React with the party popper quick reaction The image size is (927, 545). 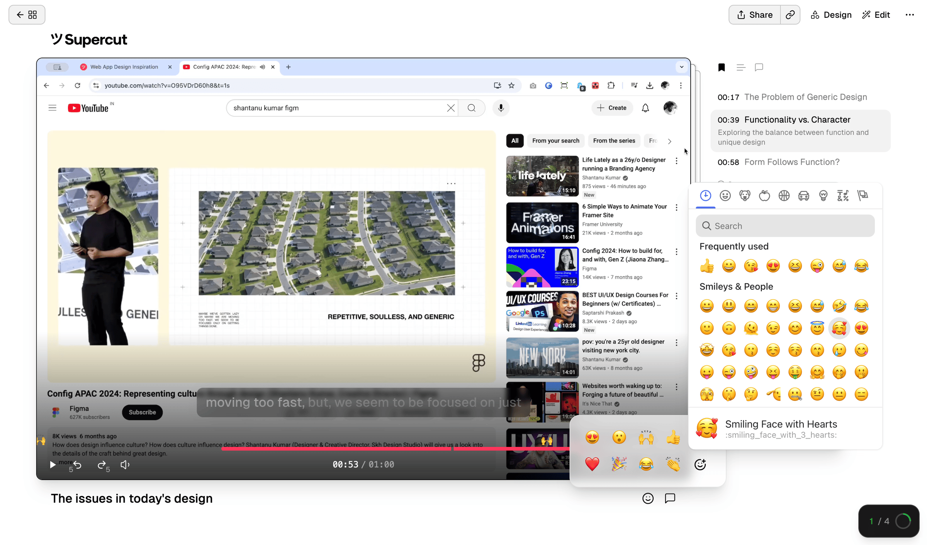click(x=619, y=464)
